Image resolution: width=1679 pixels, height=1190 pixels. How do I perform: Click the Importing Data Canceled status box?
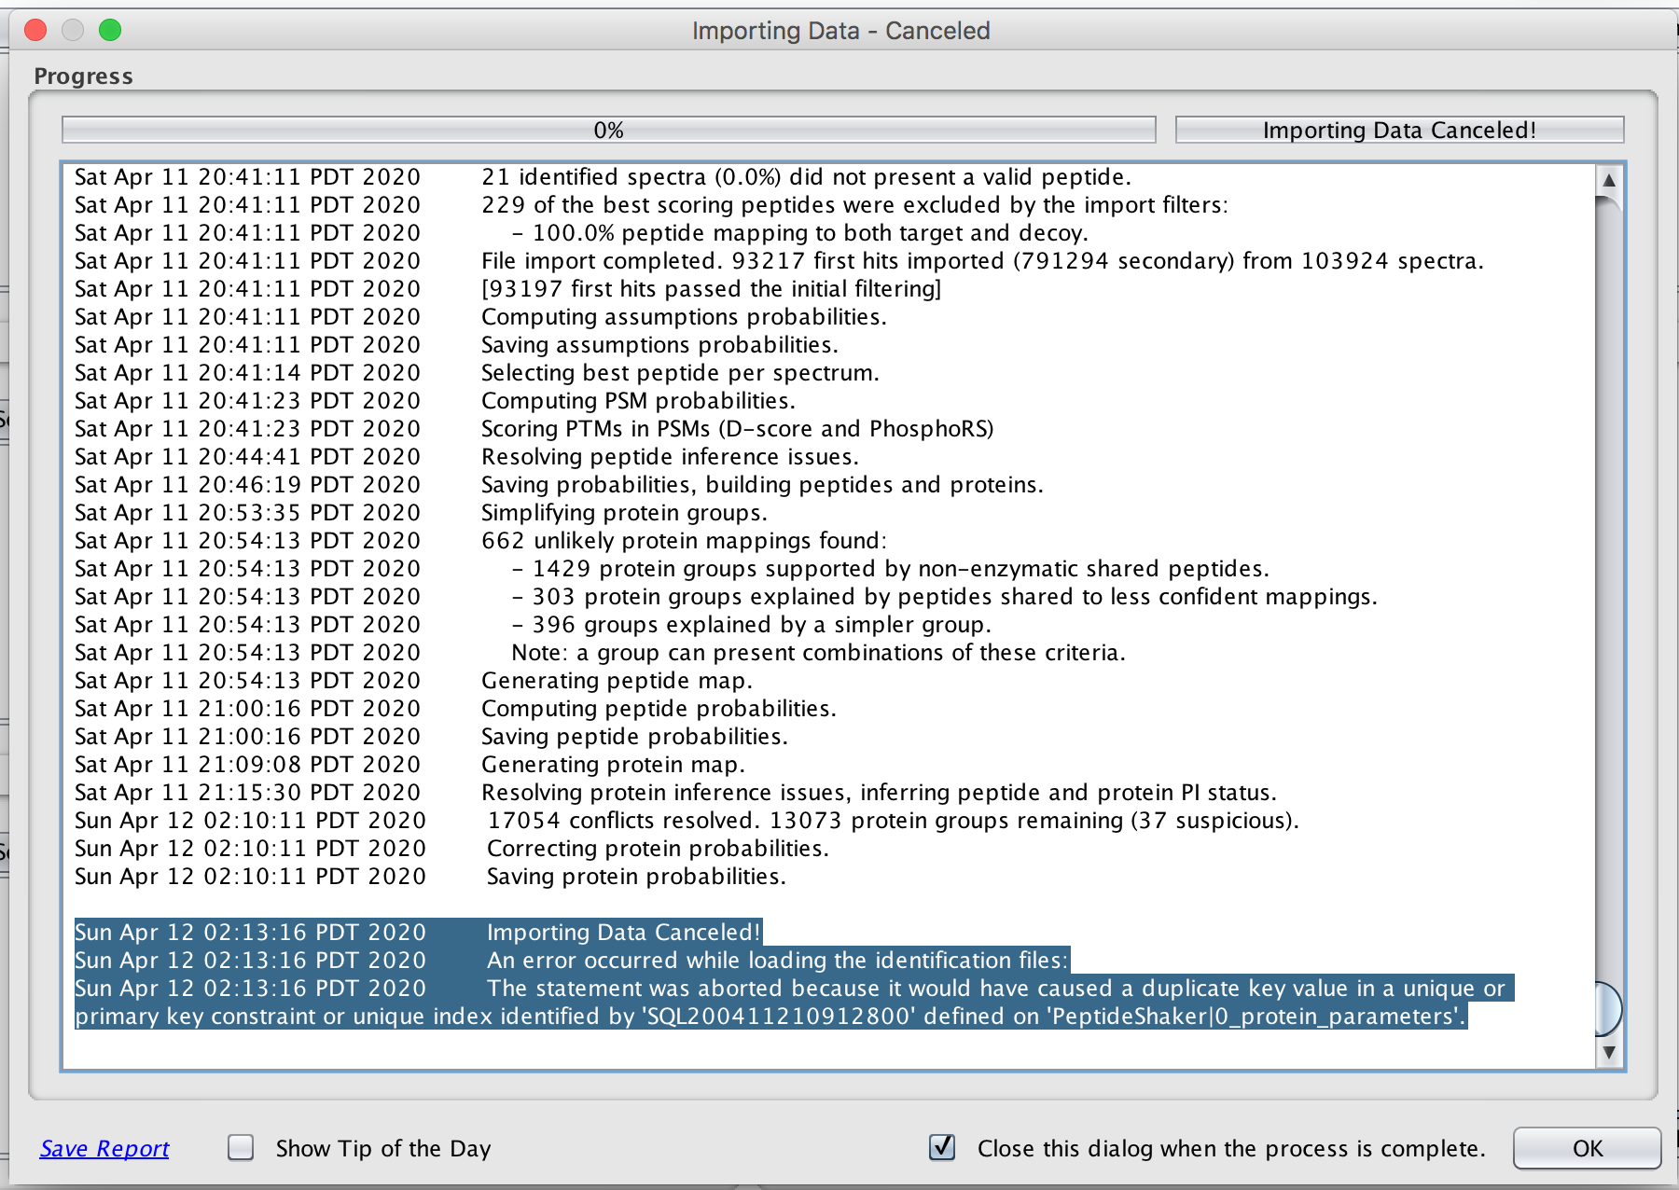(x=1400, y=130)
